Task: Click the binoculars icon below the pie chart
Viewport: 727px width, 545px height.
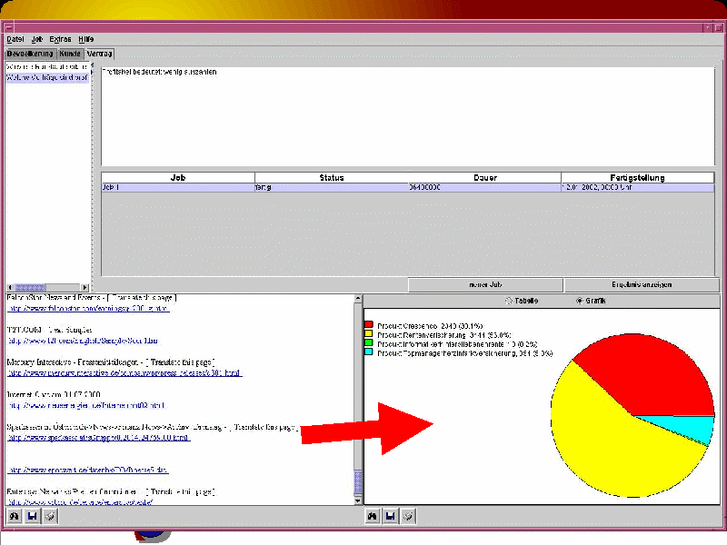Action: pyautogui.click(x=373, y=516)
